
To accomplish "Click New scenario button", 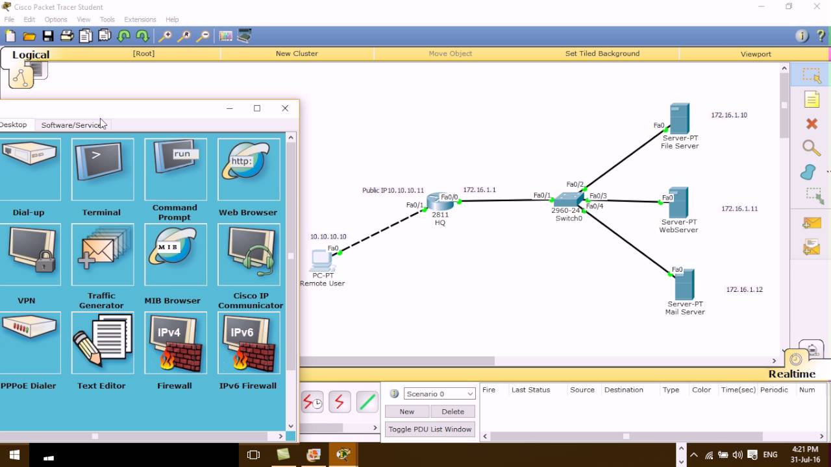I will 407,411.
